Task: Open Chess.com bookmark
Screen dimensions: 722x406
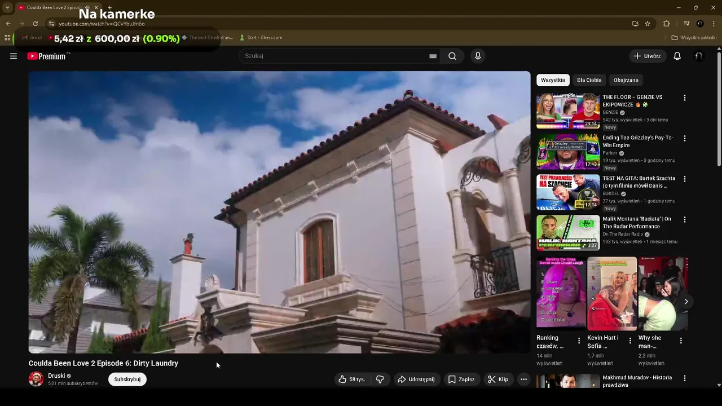Action: click(x=261, y=38)
